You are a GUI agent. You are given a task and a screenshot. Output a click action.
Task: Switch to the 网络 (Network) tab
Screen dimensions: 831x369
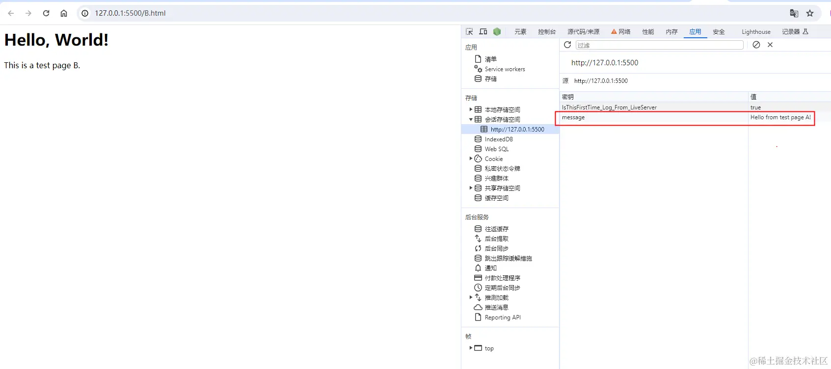[x=621, y=32]
